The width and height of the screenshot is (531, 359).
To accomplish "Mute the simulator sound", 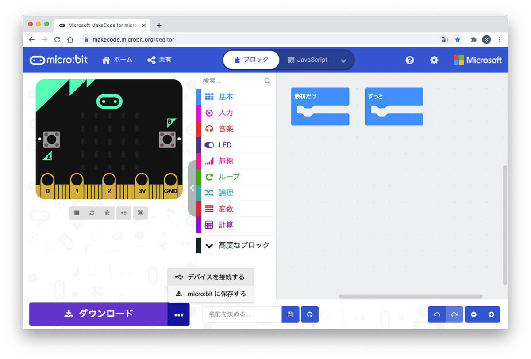I will [124, 213].
